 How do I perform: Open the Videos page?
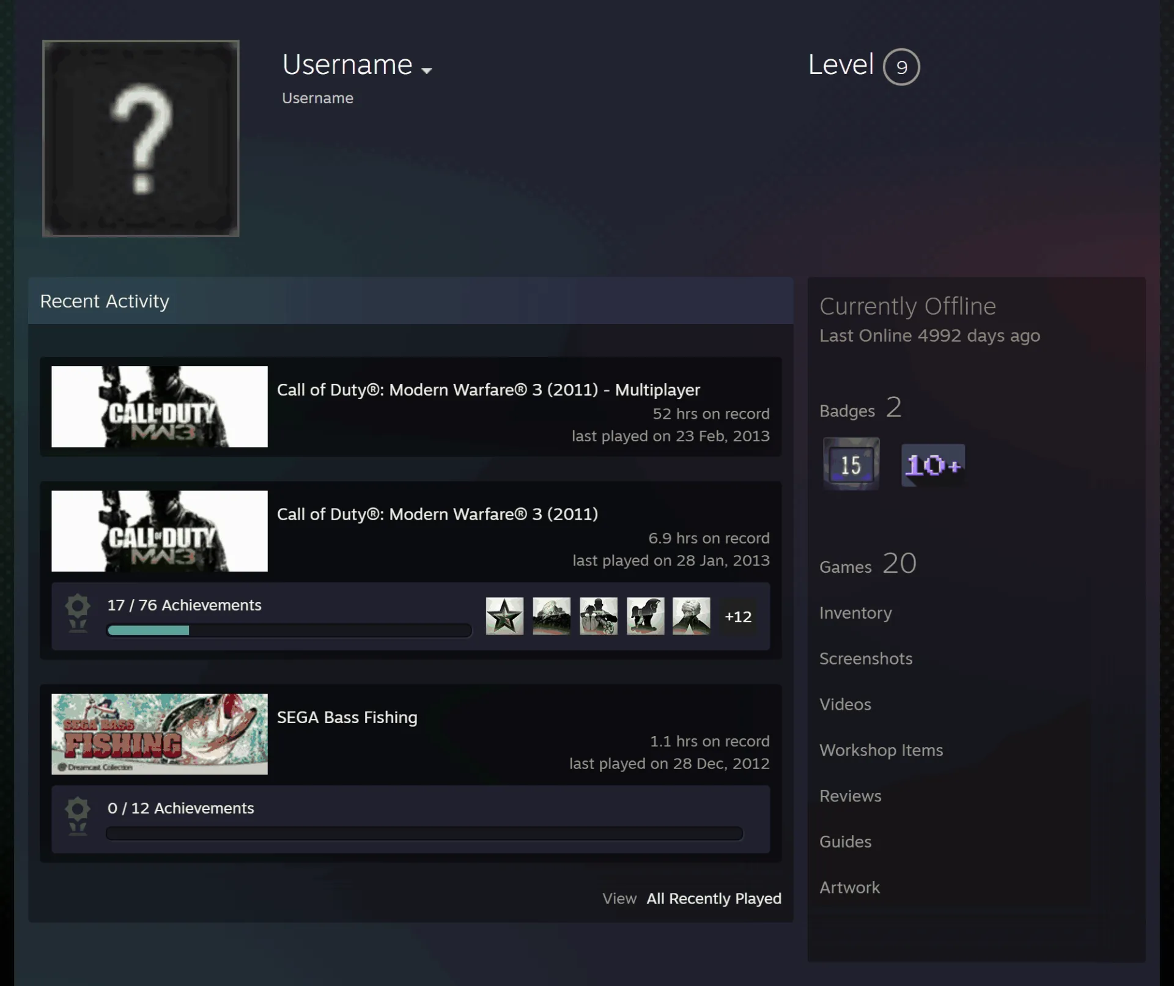(x=845, y=705)
